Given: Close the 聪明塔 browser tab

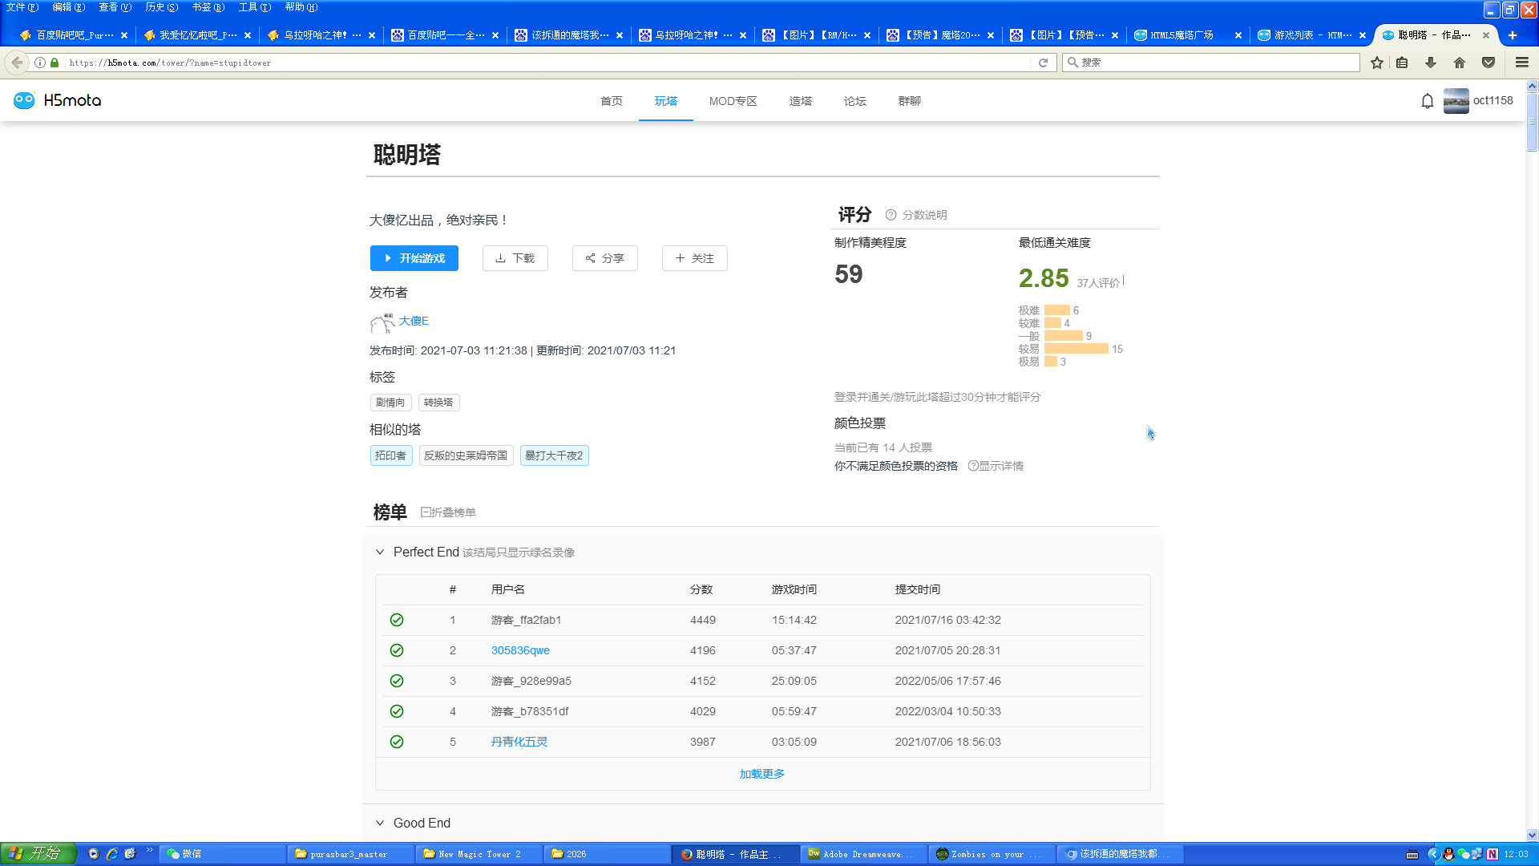Looking at the screenshot, I should point(1486,35).
